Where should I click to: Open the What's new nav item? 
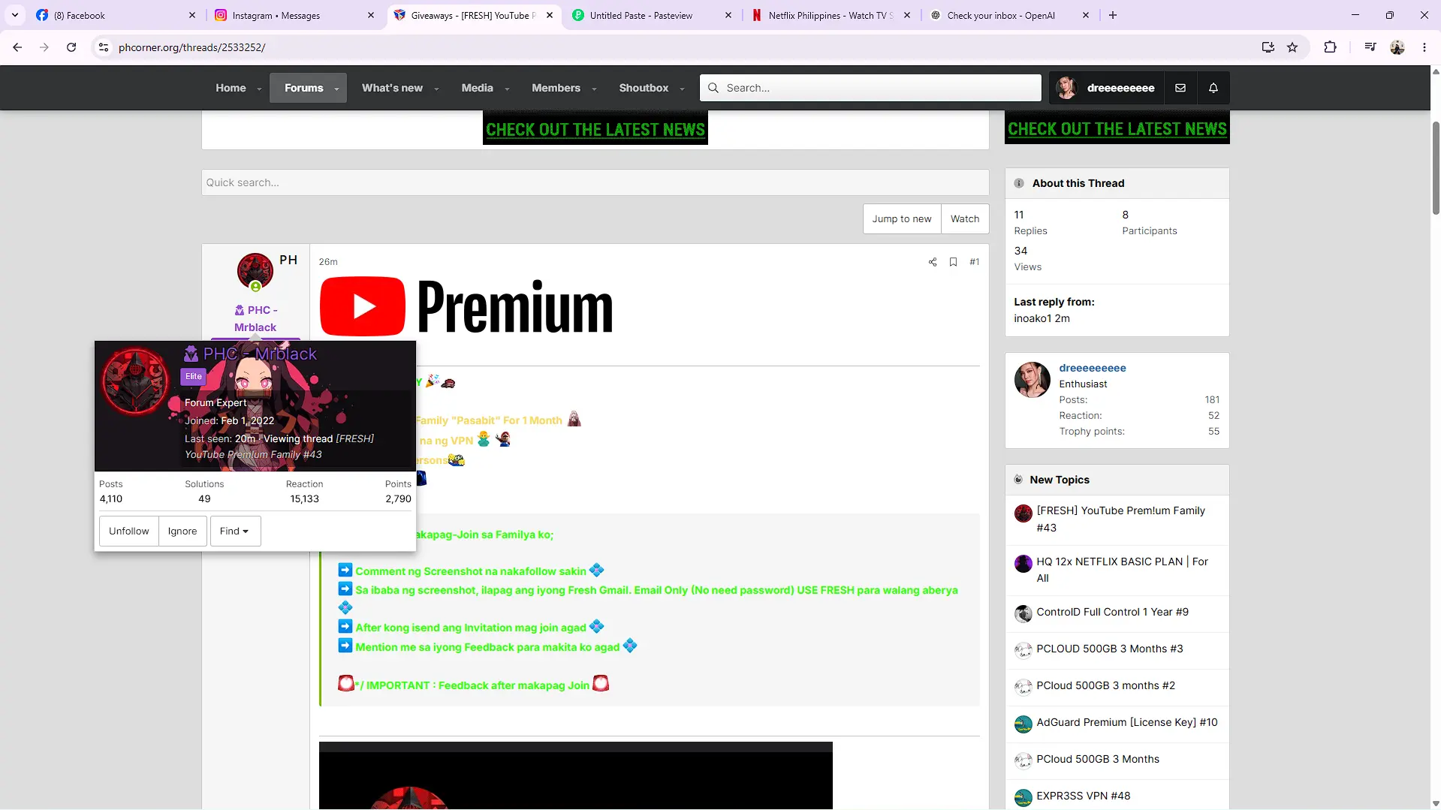(x=392, y=88)
